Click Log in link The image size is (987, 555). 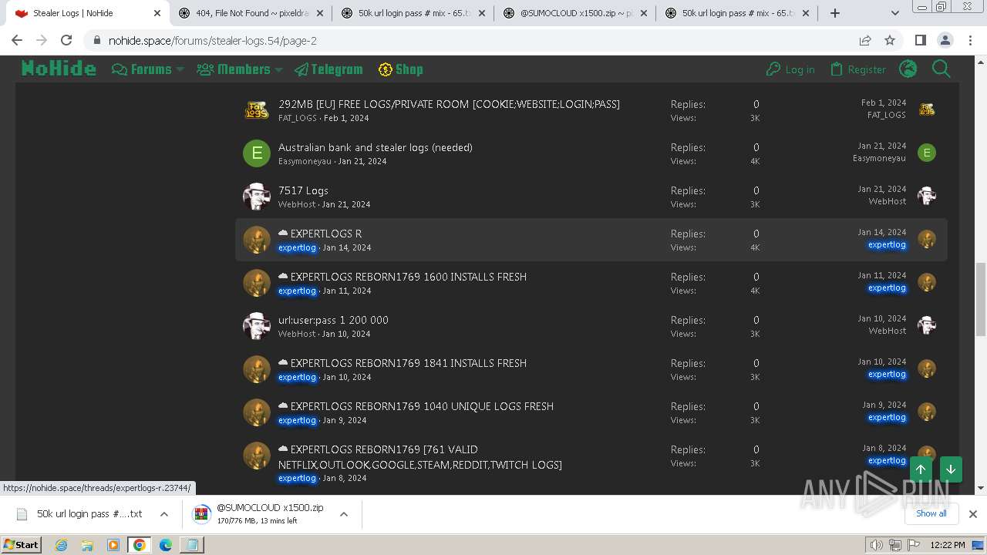(x=790, y=69)
